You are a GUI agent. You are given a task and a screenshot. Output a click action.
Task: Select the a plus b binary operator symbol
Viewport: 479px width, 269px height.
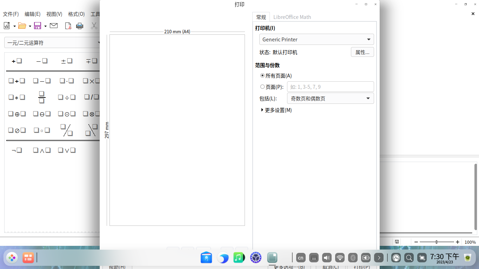click(17, 81)
